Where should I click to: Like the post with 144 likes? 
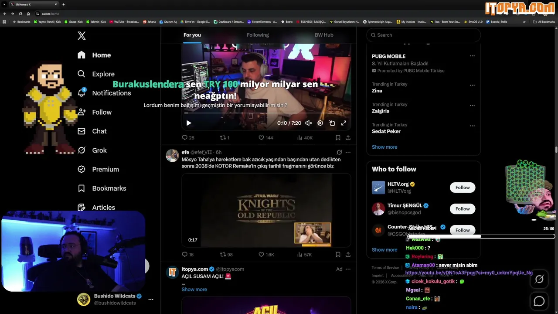pyautogui.click(x=265, y=137)
